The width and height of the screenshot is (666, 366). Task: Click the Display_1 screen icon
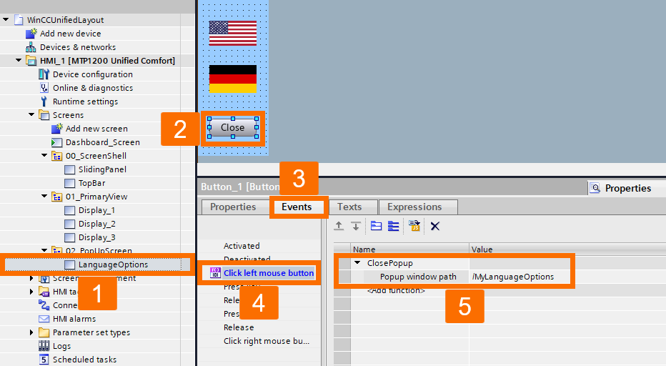(69, 210)
